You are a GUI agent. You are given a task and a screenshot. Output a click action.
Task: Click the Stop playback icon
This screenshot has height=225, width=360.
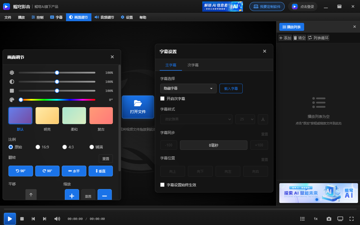click(22, 218)
